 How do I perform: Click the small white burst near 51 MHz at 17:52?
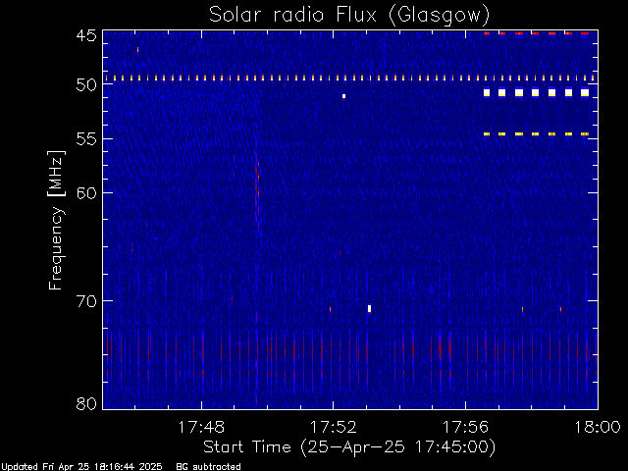343,96
